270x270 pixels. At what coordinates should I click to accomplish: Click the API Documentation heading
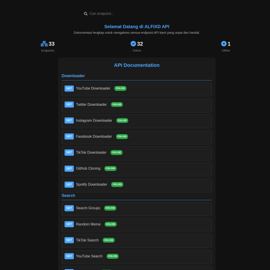(x=137, y=65)
